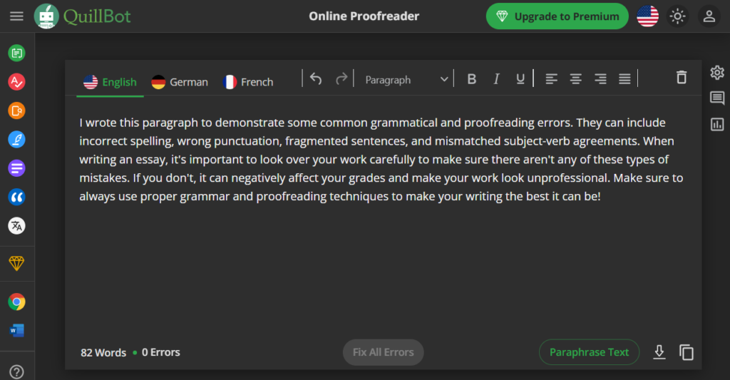Open the settings gear in right panel
Screen dimensions: 730x380
717,73
